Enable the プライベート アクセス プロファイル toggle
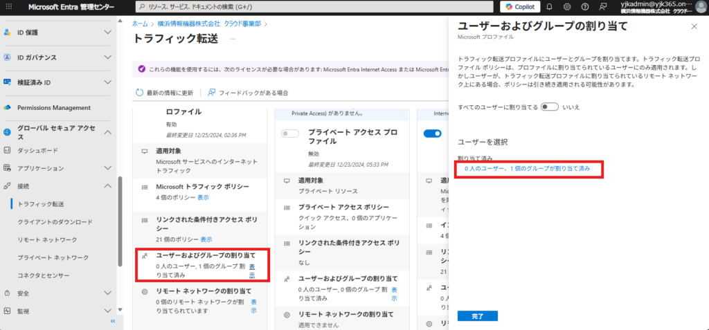 point(291,134)
